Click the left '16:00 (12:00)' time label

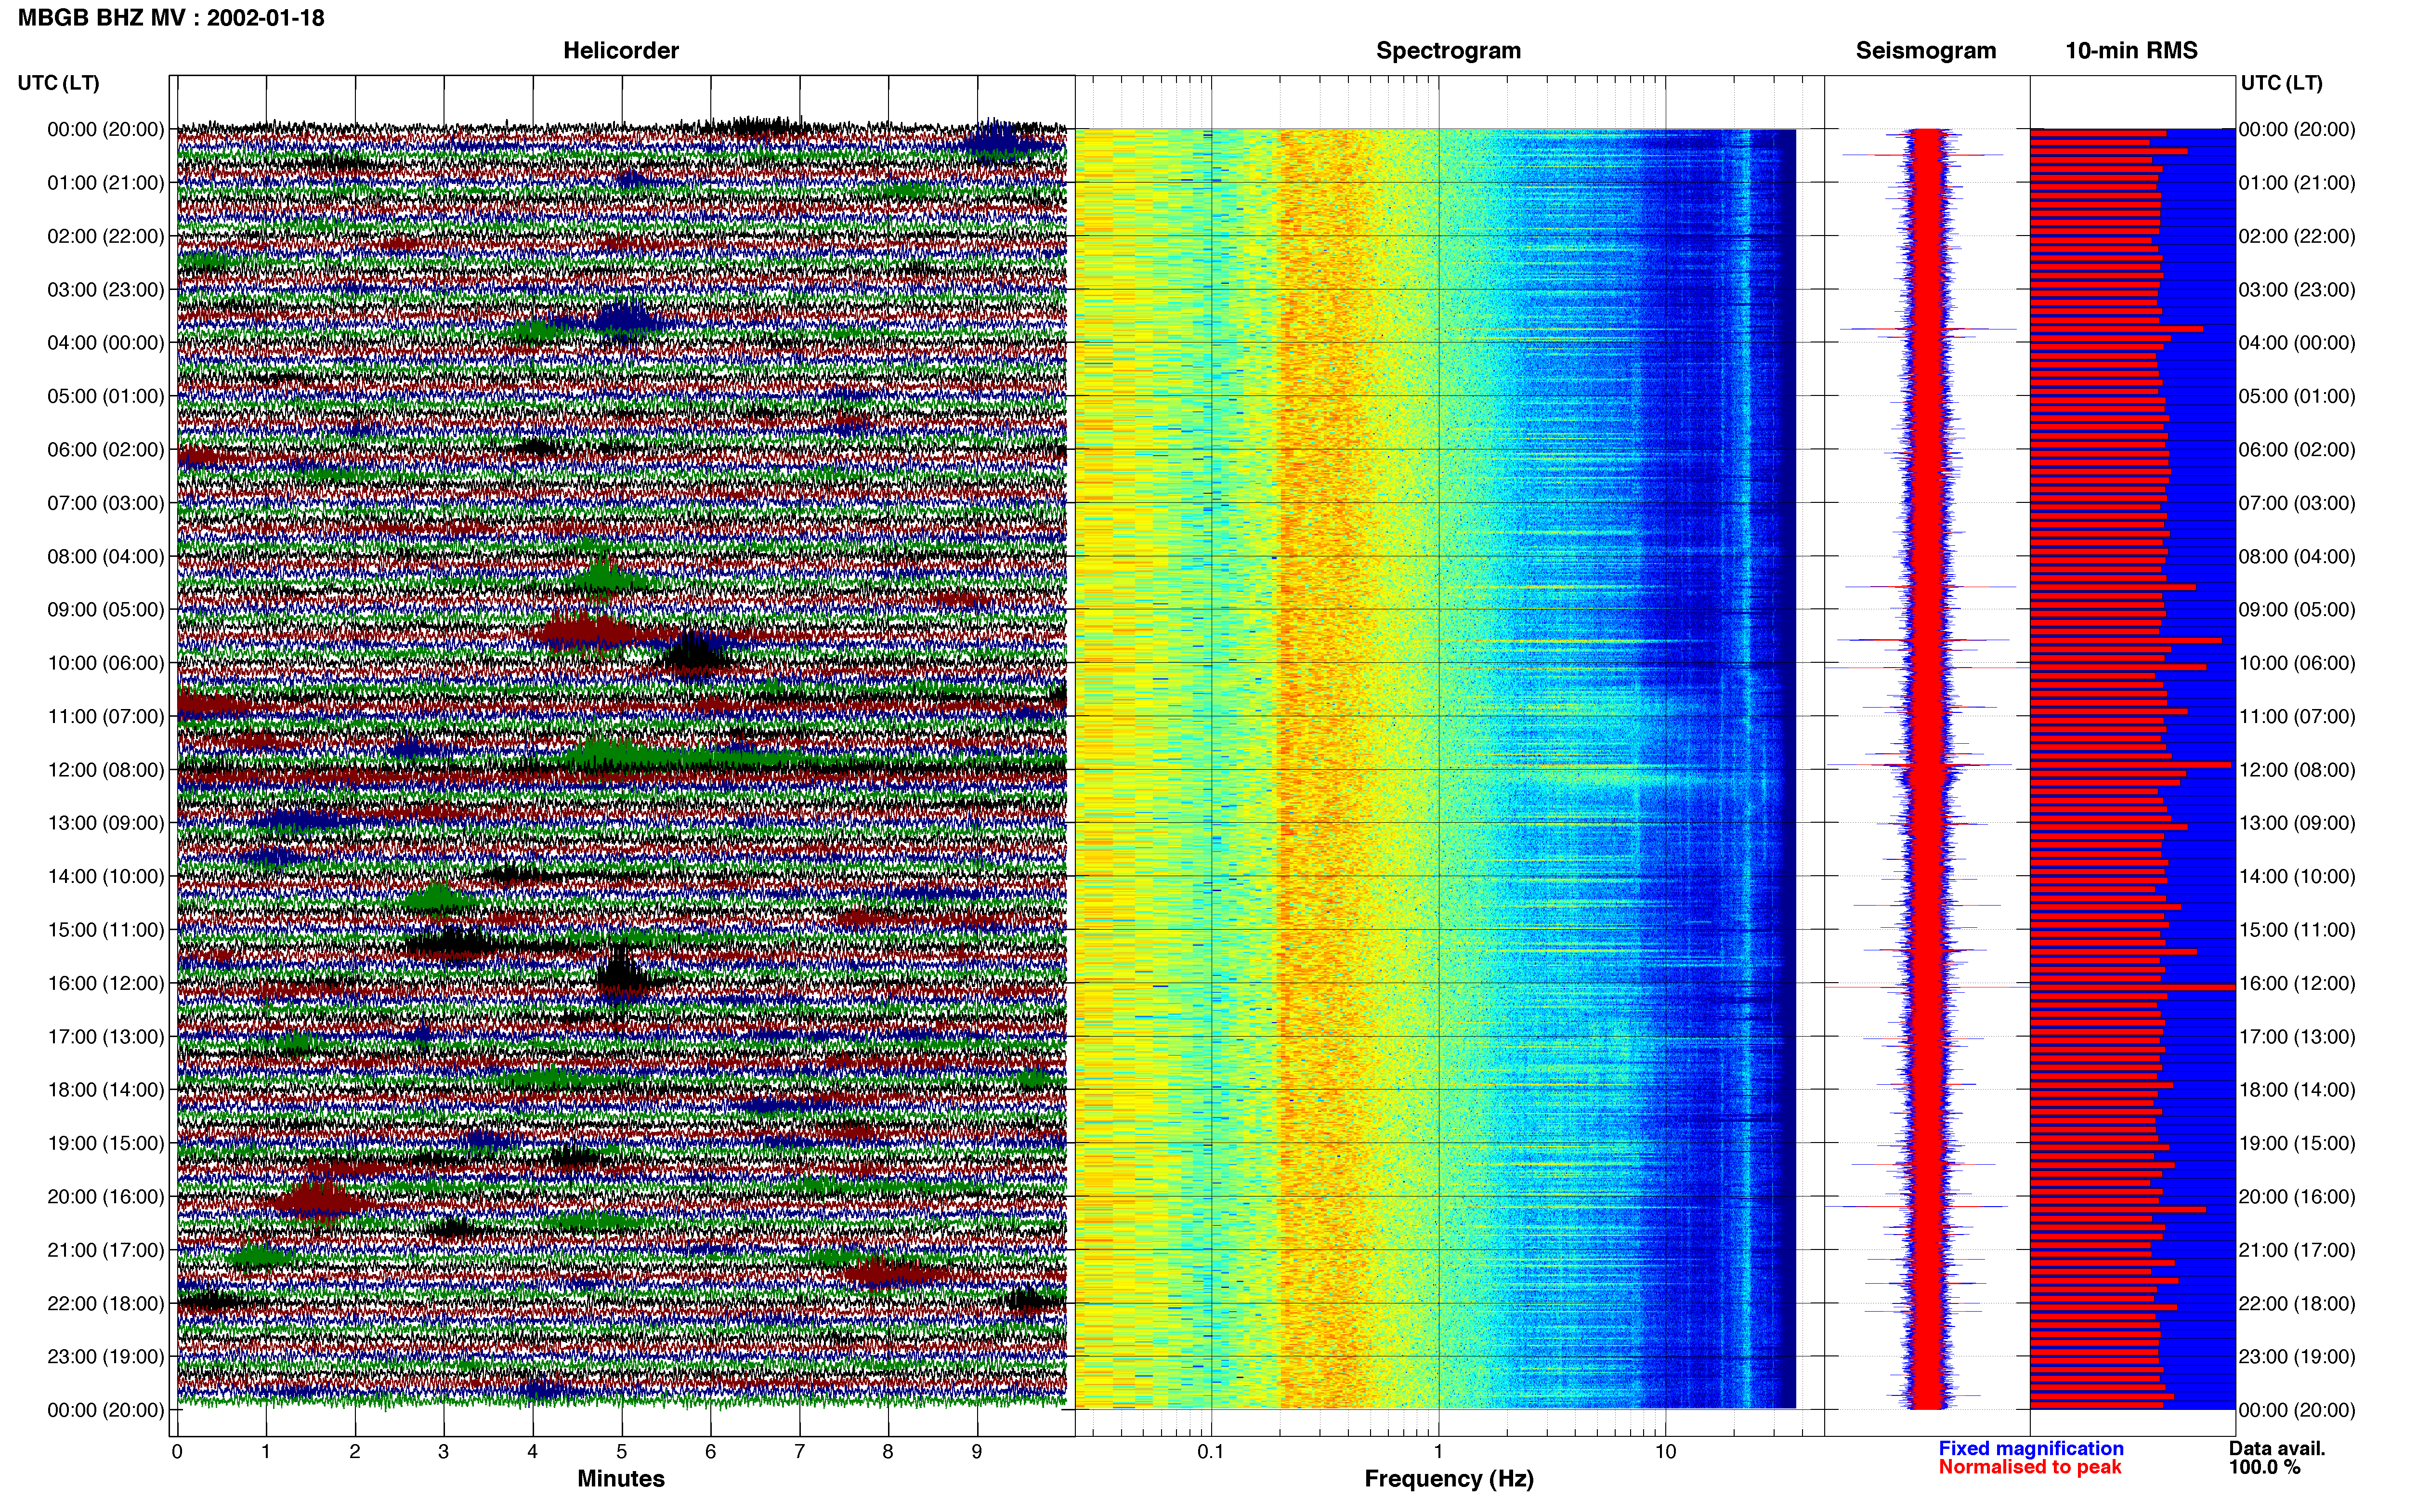click(105, 983)
